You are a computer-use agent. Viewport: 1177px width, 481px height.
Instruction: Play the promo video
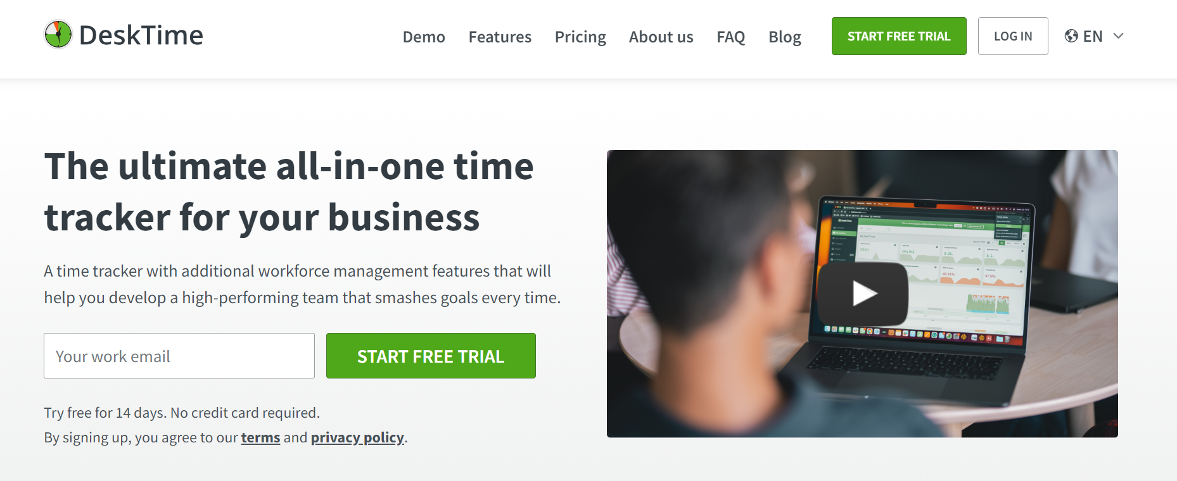[x=863, y=294]
